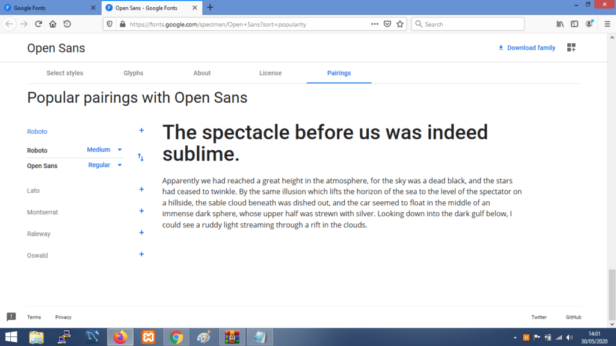Click the tracking protection shield icon

click(x=109, y=24)
